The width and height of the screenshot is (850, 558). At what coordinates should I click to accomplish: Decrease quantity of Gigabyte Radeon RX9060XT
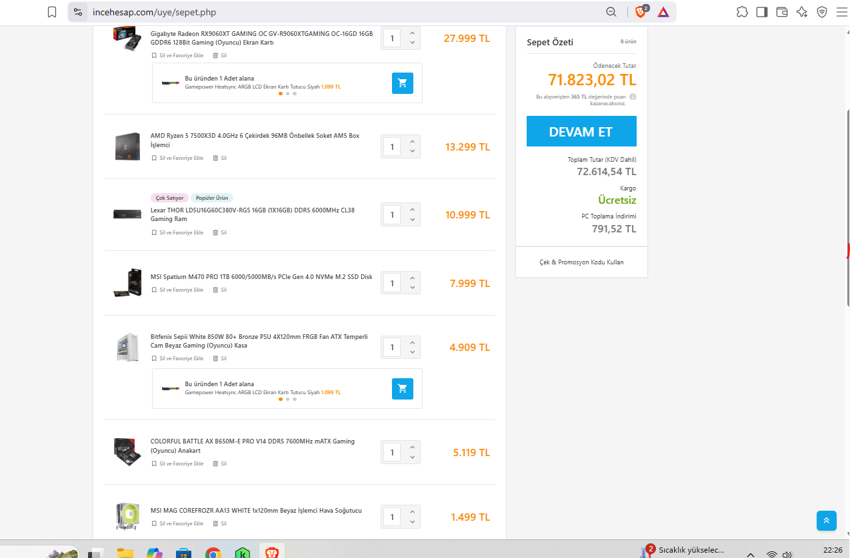coord(412,43)
